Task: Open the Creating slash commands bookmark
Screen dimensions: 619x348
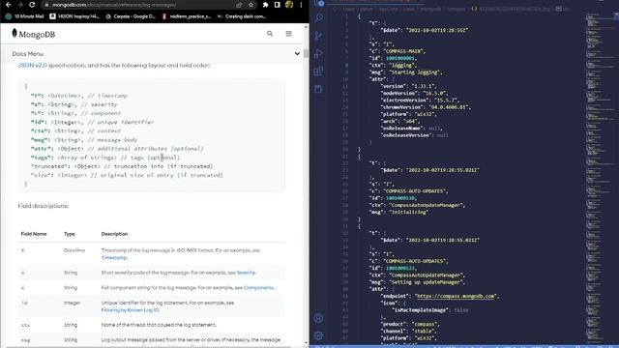Action: pyautogui.click(x=242, y=16)
